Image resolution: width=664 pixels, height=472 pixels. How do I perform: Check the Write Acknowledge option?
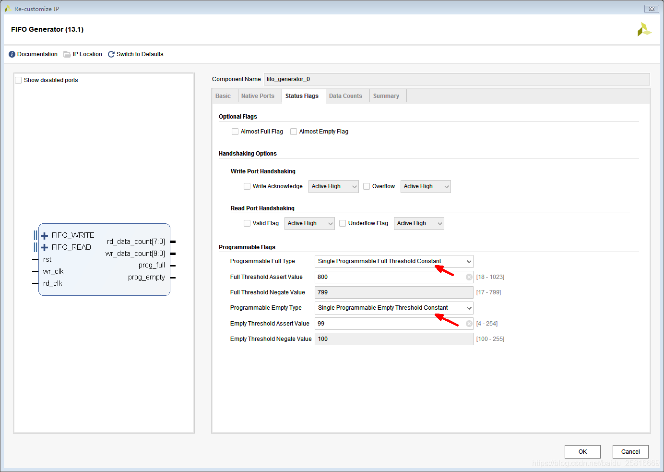click(x=247, y=186)
